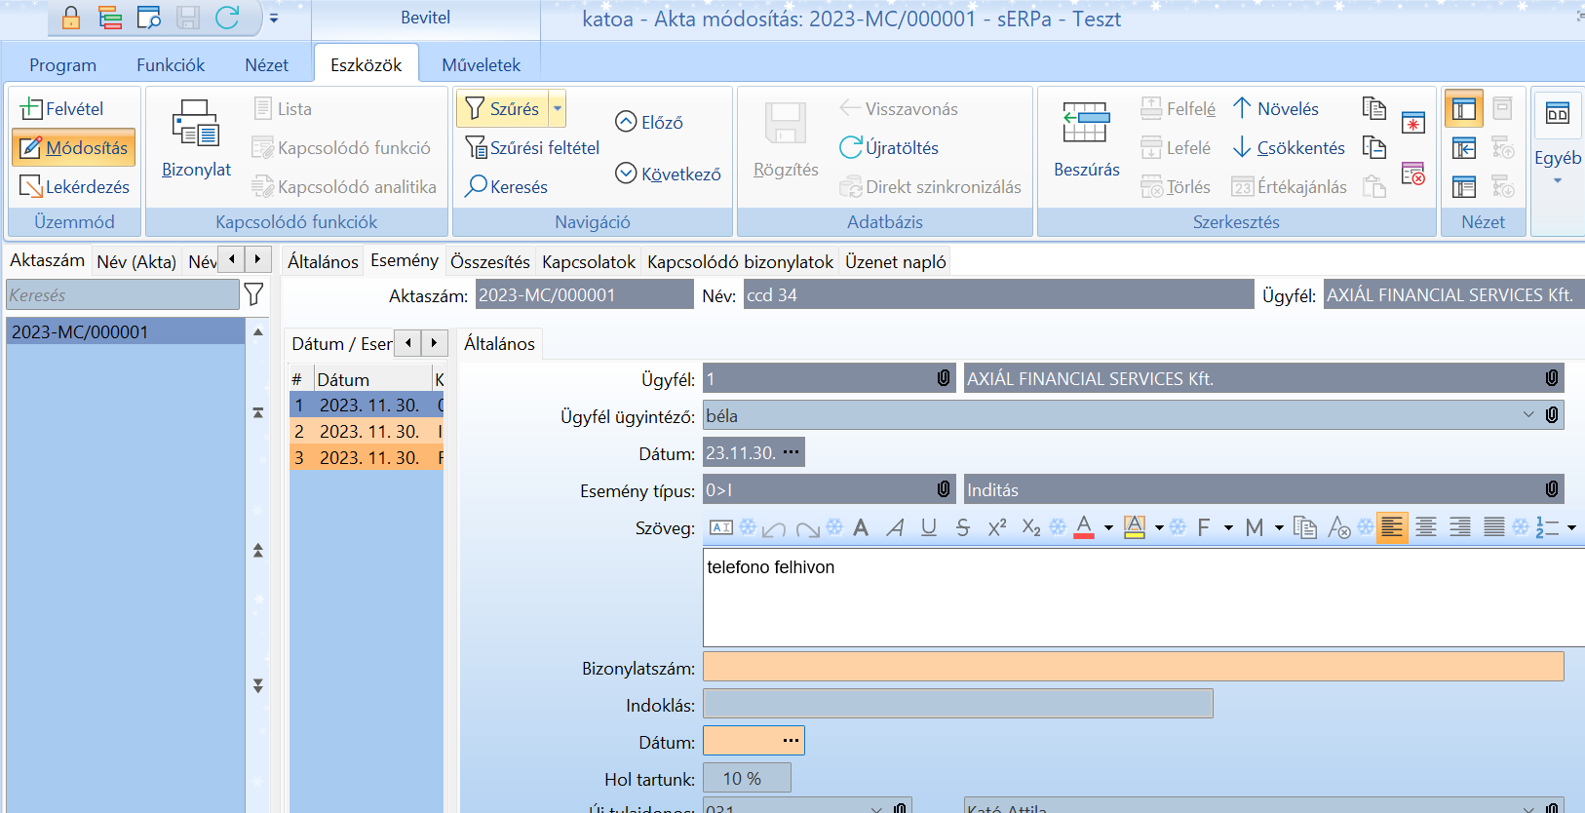Click the funnel icon beside Keresés box

click(x=253, y=294)
